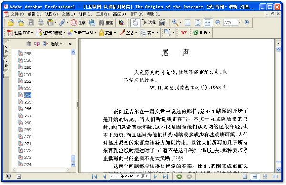Viewport: 286px width, 185px height.
Task: Switch to continuous page layout
Action: pyautogui.click(x=255, y=176)
